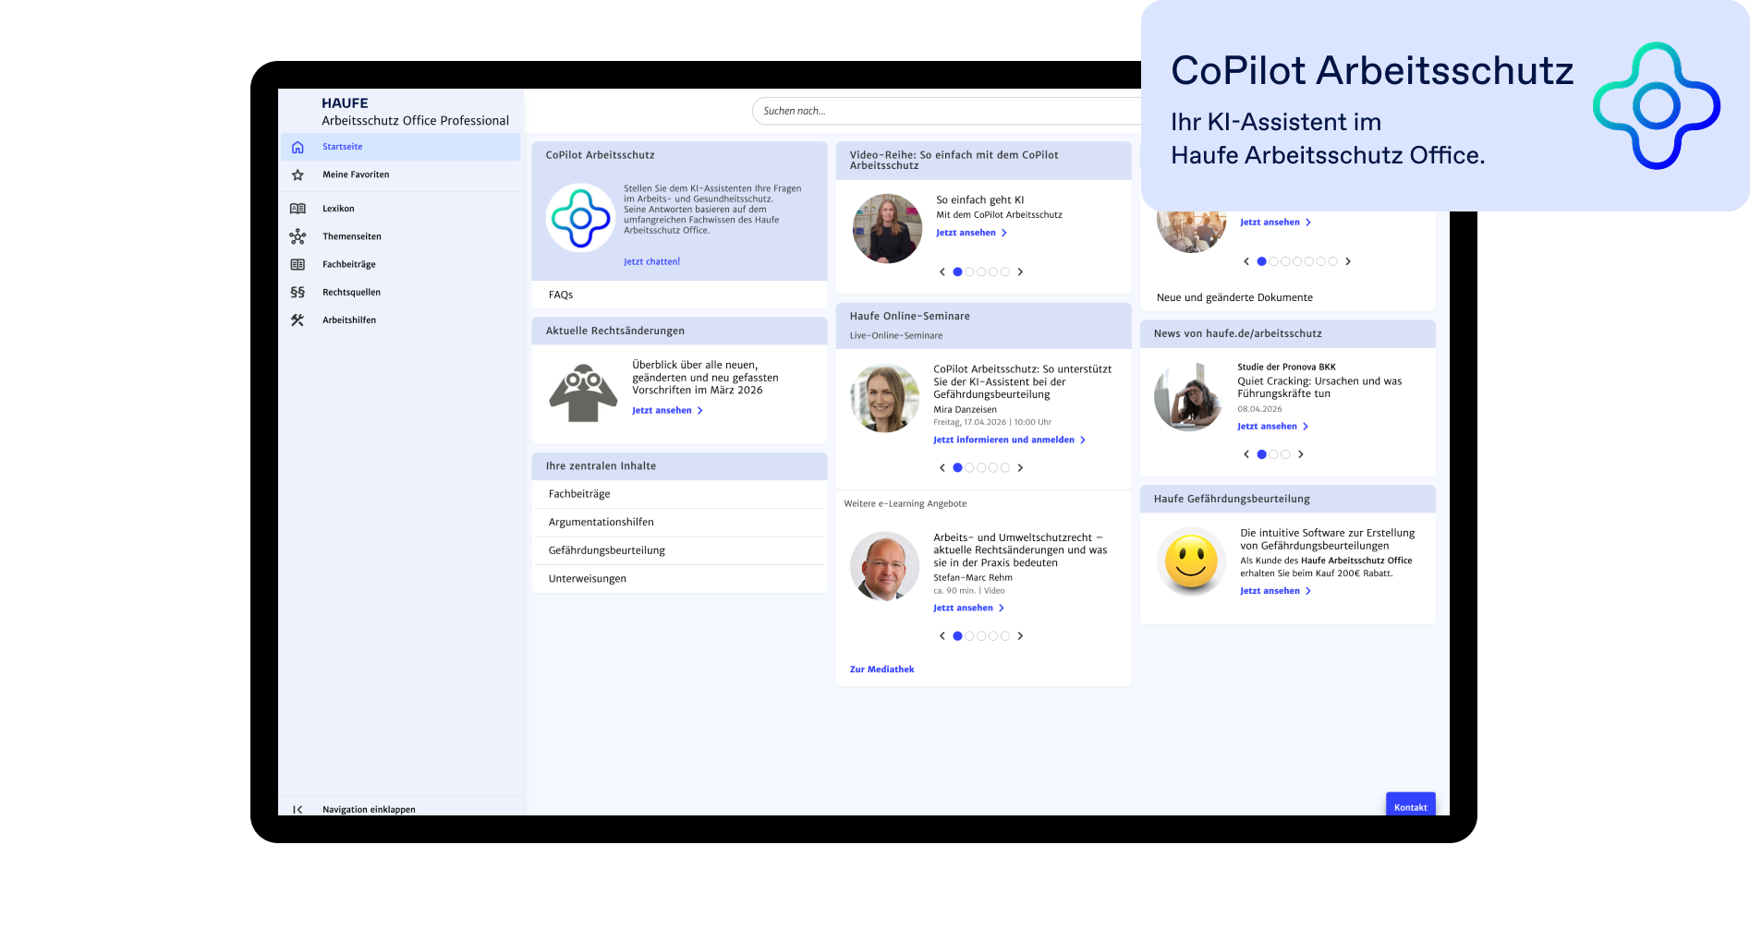Screen dimensions: 1750x929
Task: Click the Startseite home icon
Action: [298, 147]
